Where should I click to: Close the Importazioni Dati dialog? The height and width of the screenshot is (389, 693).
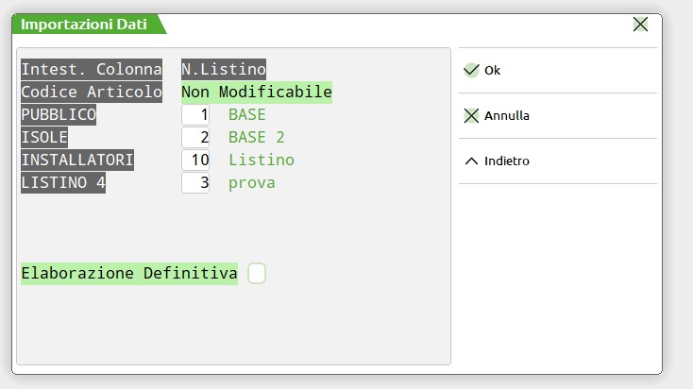[641, 25]
